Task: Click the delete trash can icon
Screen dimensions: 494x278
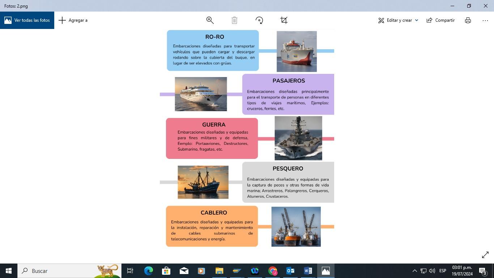Action: tap(234, 20)
